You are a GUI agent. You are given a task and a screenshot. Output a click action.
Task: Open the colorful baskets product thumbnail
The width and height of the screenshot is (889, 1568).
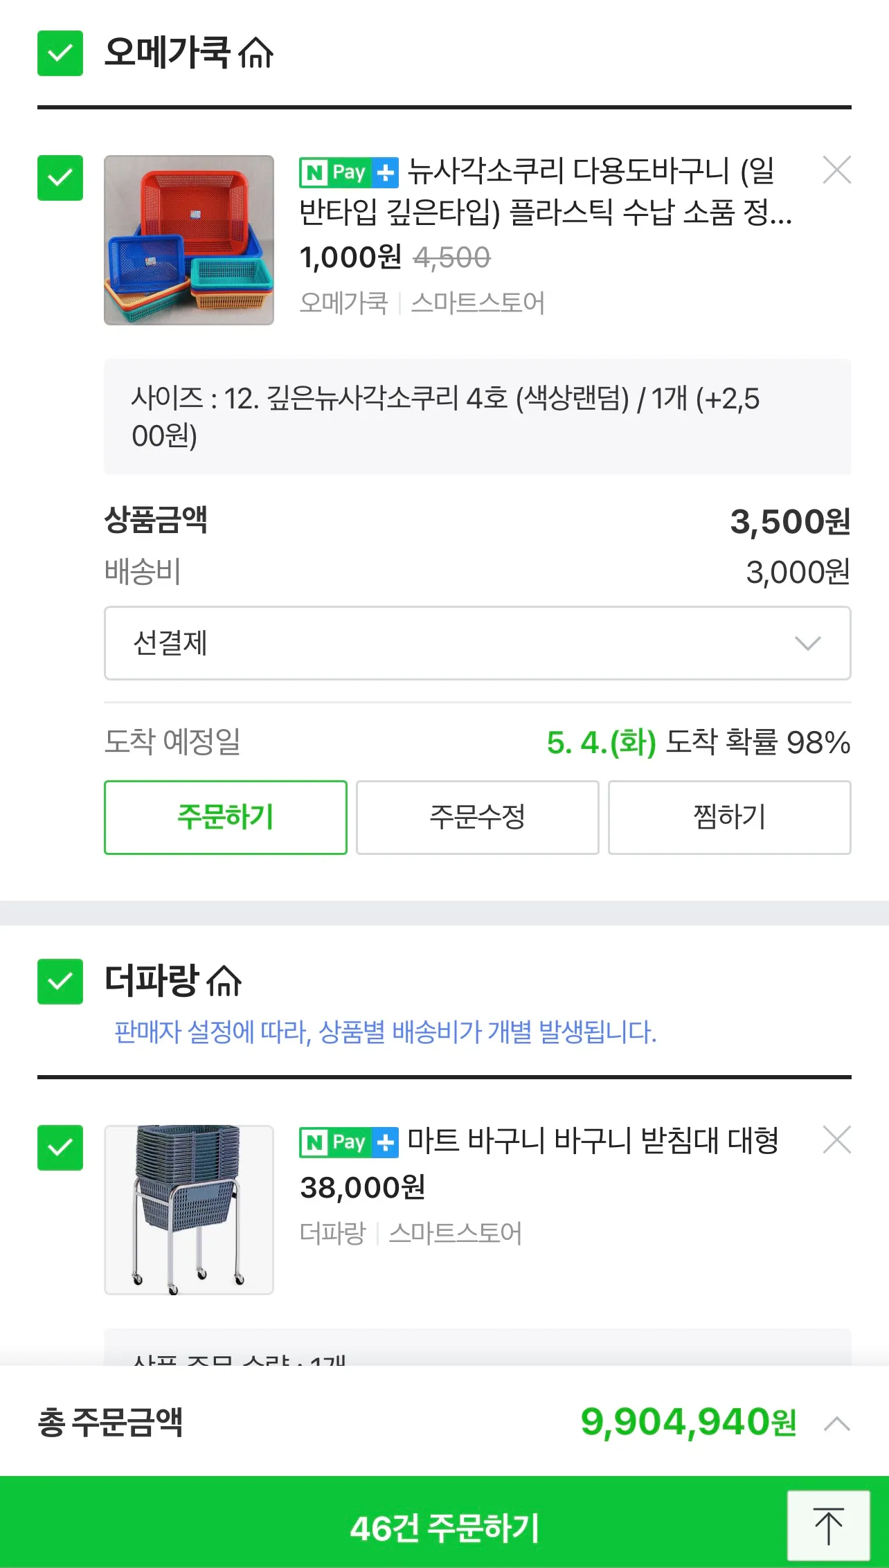[189, 240]
